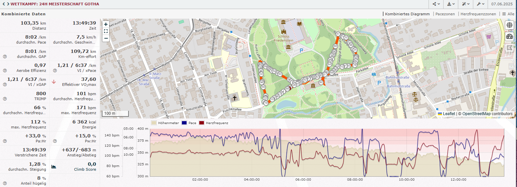This screenshot has height=187, width=517.
Task: Open the map layers globe icon
Action: (509, 25)
